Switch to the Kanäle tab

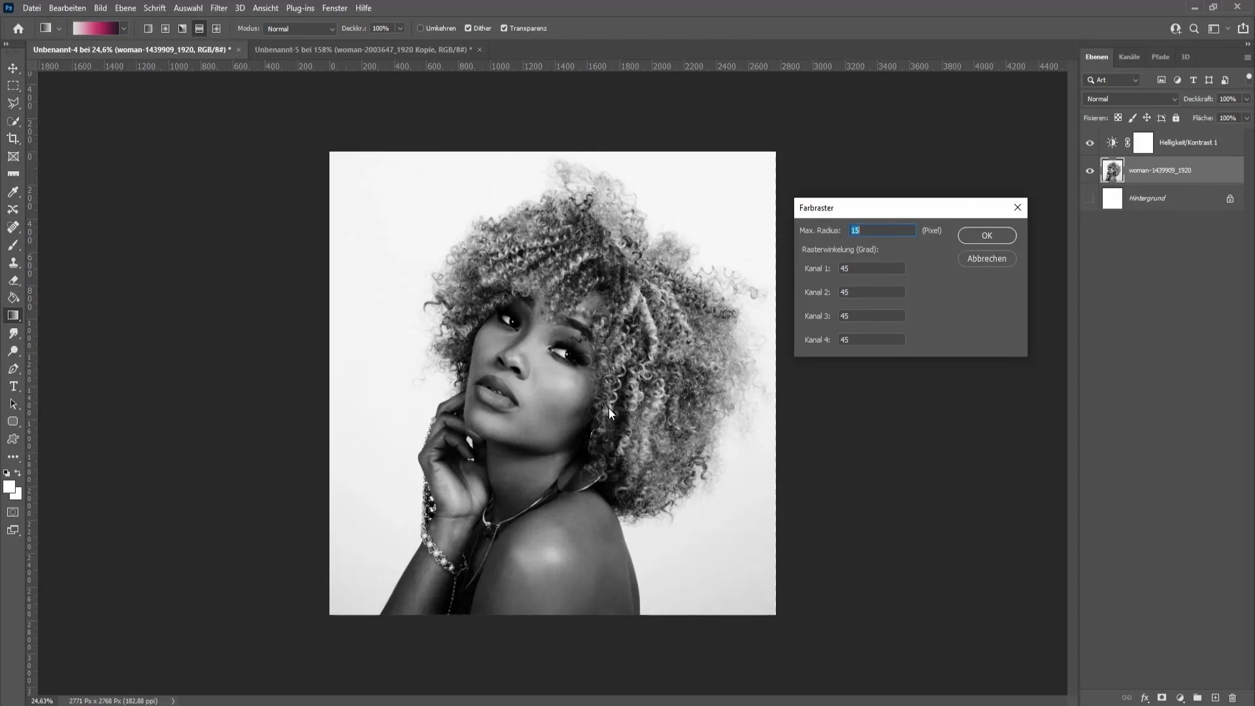click(1129, 56)
